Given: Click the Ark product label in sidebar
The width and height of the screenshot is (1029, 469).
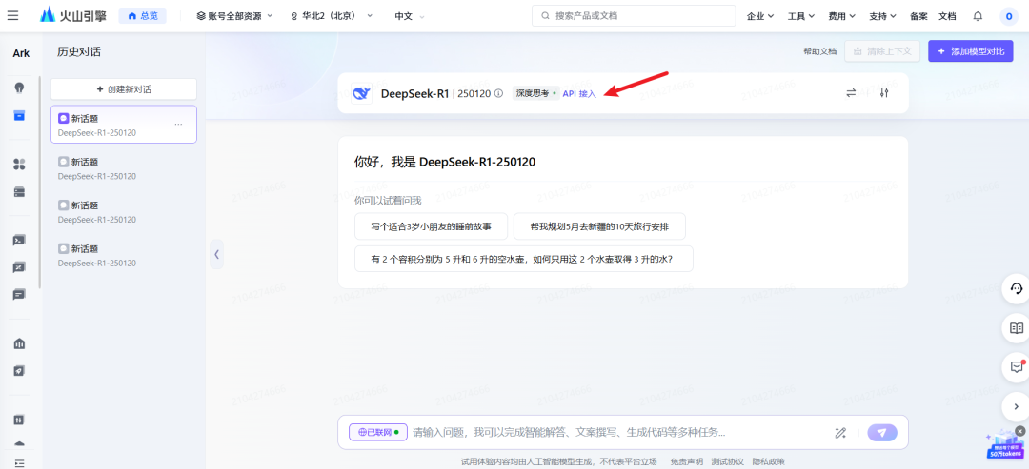Looking at the screenshot, I should [21, 53].
